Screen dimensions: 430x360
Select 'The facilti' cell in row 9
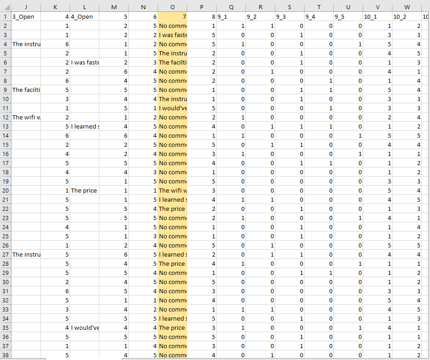[x=26, y=90]
